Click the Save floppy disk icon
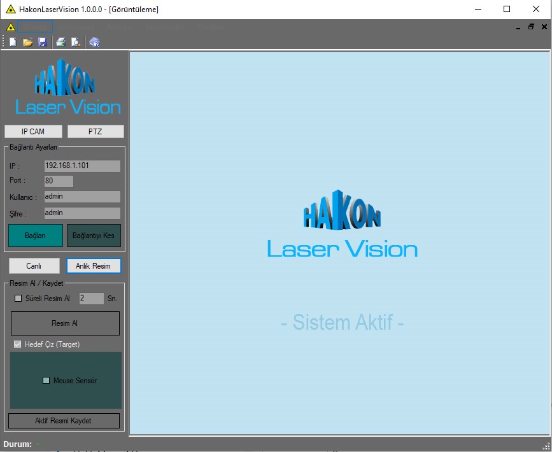The image size is (552, 452). 42,43
